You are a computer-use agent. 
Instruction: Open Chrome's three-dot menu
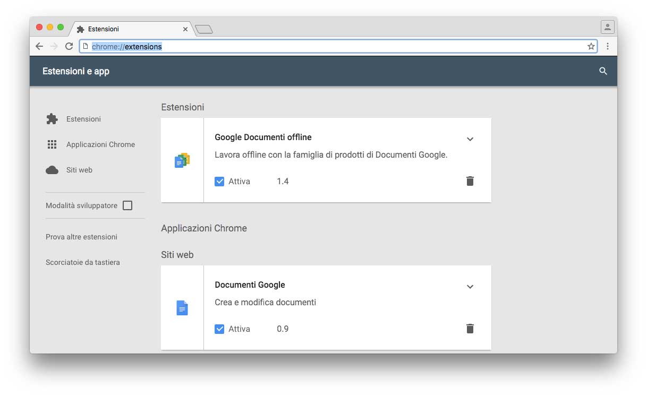[607, 46]
